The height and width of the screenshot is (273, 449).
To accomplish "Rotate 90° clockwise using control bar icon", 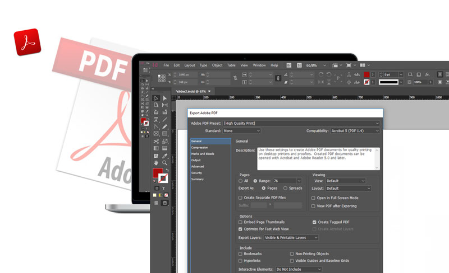I will pos(321,74).
